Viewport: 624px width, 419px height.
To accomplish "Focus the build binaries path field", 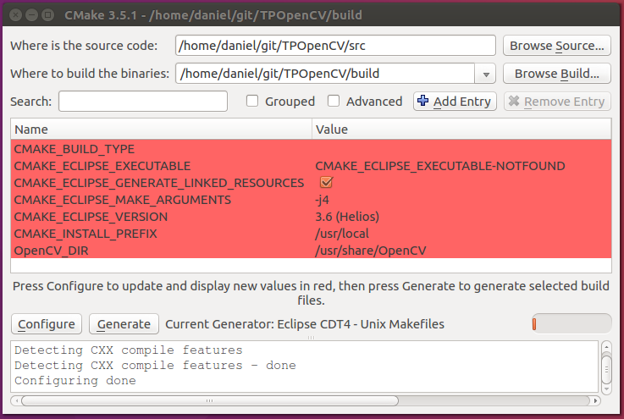I will [x=325, y=74].
